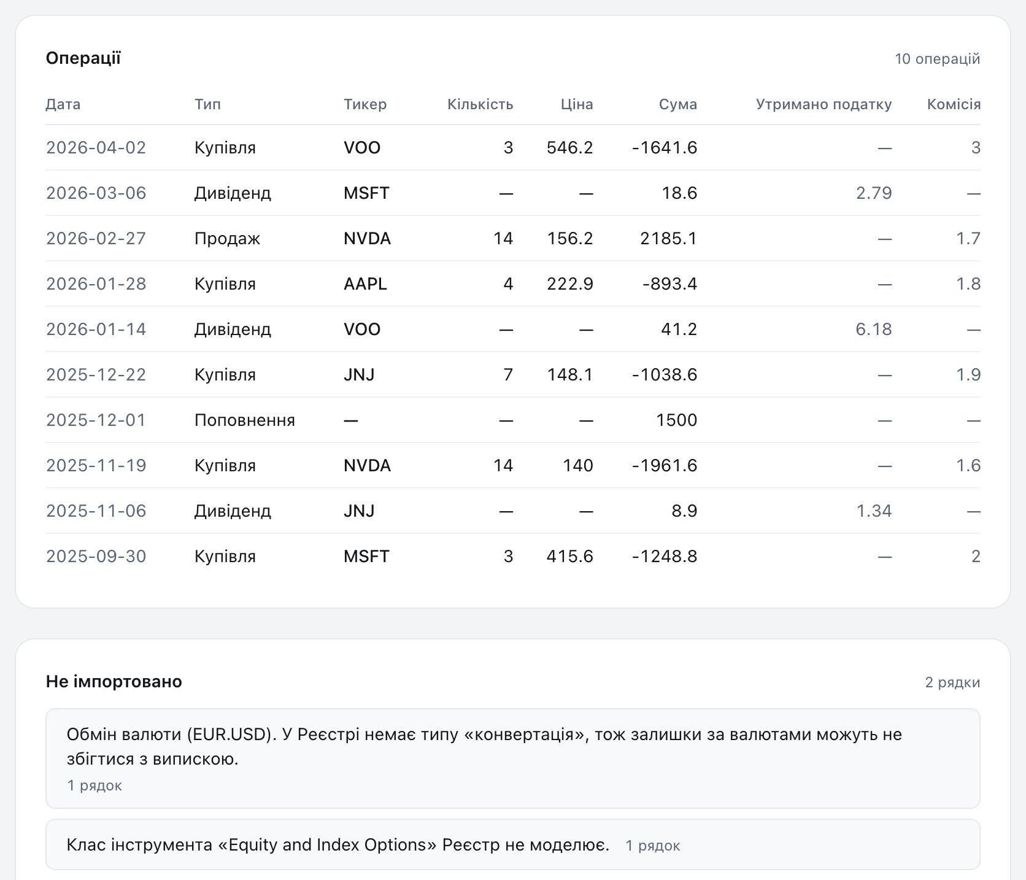Select the sum -1641.6 cell
Viewport: 1026px width, 880px height.
click(665, 148)
